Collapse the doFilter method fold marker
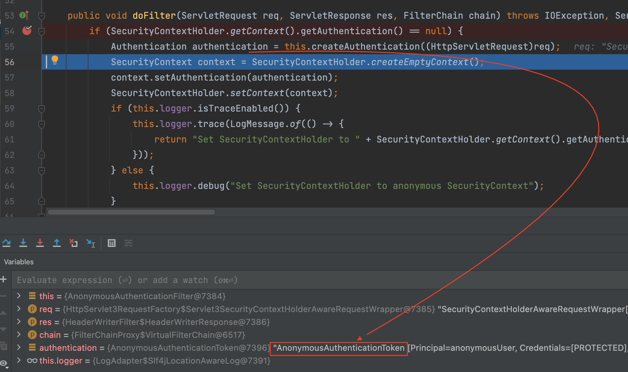The width and height of the screenshot is (628, 372). (41, 15)
